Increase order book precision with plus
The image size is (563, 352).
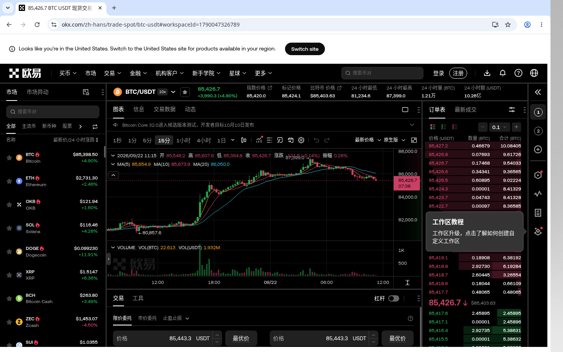(516, 127)
